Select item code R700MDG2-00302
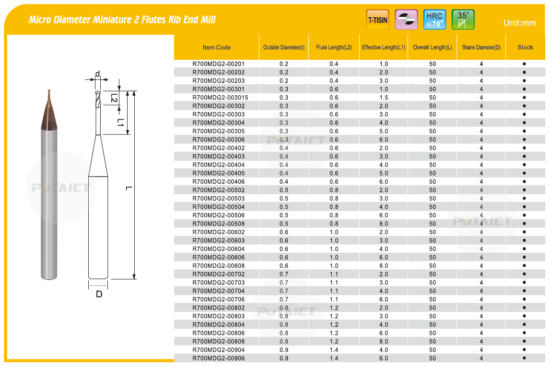The image size is (551, 367). [x=218, y=106]
